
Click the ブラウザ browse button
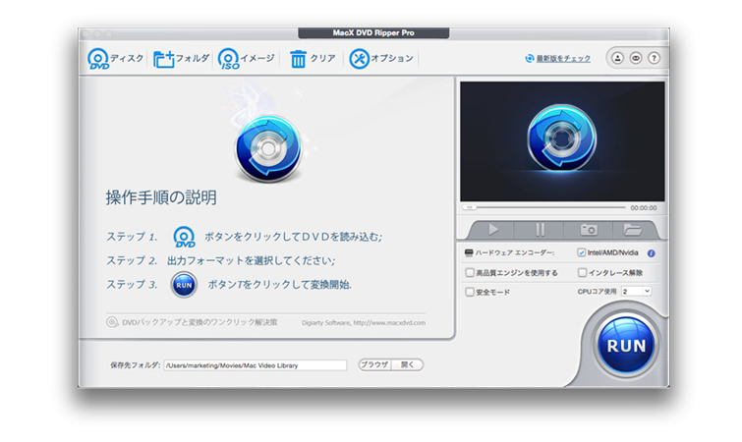[x=374, y=364]
